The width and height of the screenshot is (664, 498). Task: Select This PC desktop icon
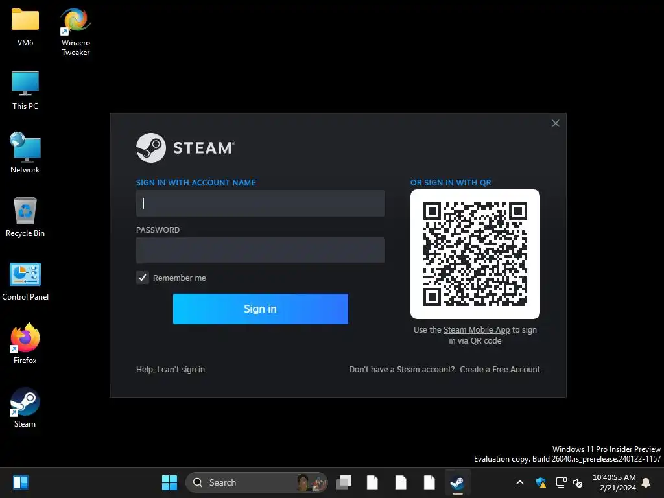25,90
